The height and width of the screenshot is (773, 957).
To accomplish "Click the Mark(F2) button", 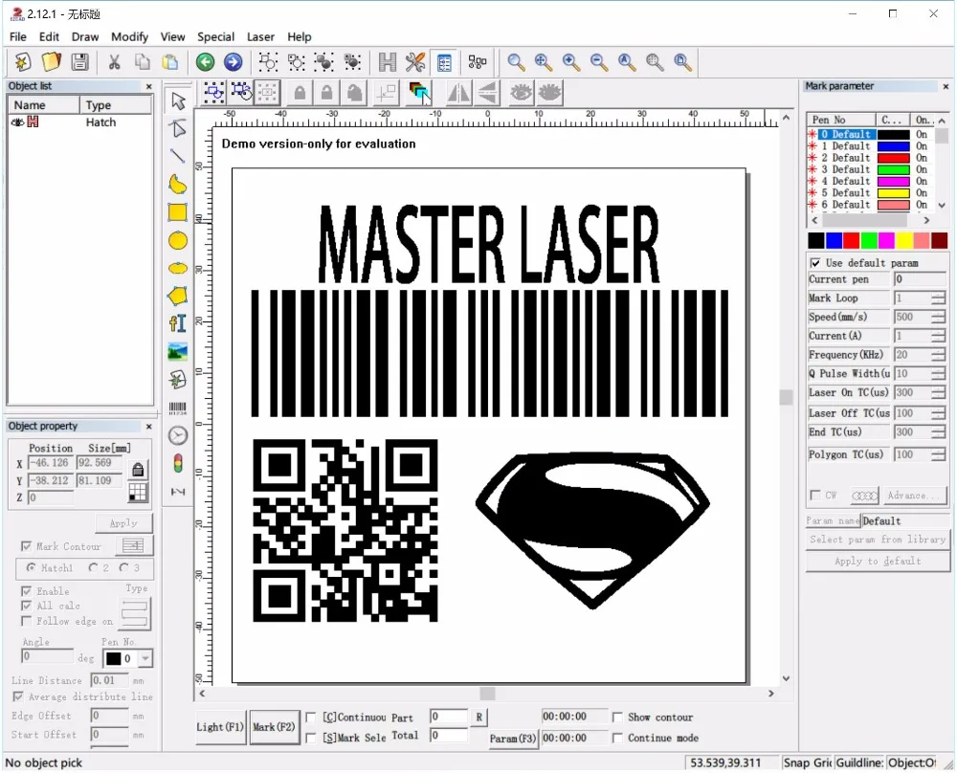I will 274,727.
